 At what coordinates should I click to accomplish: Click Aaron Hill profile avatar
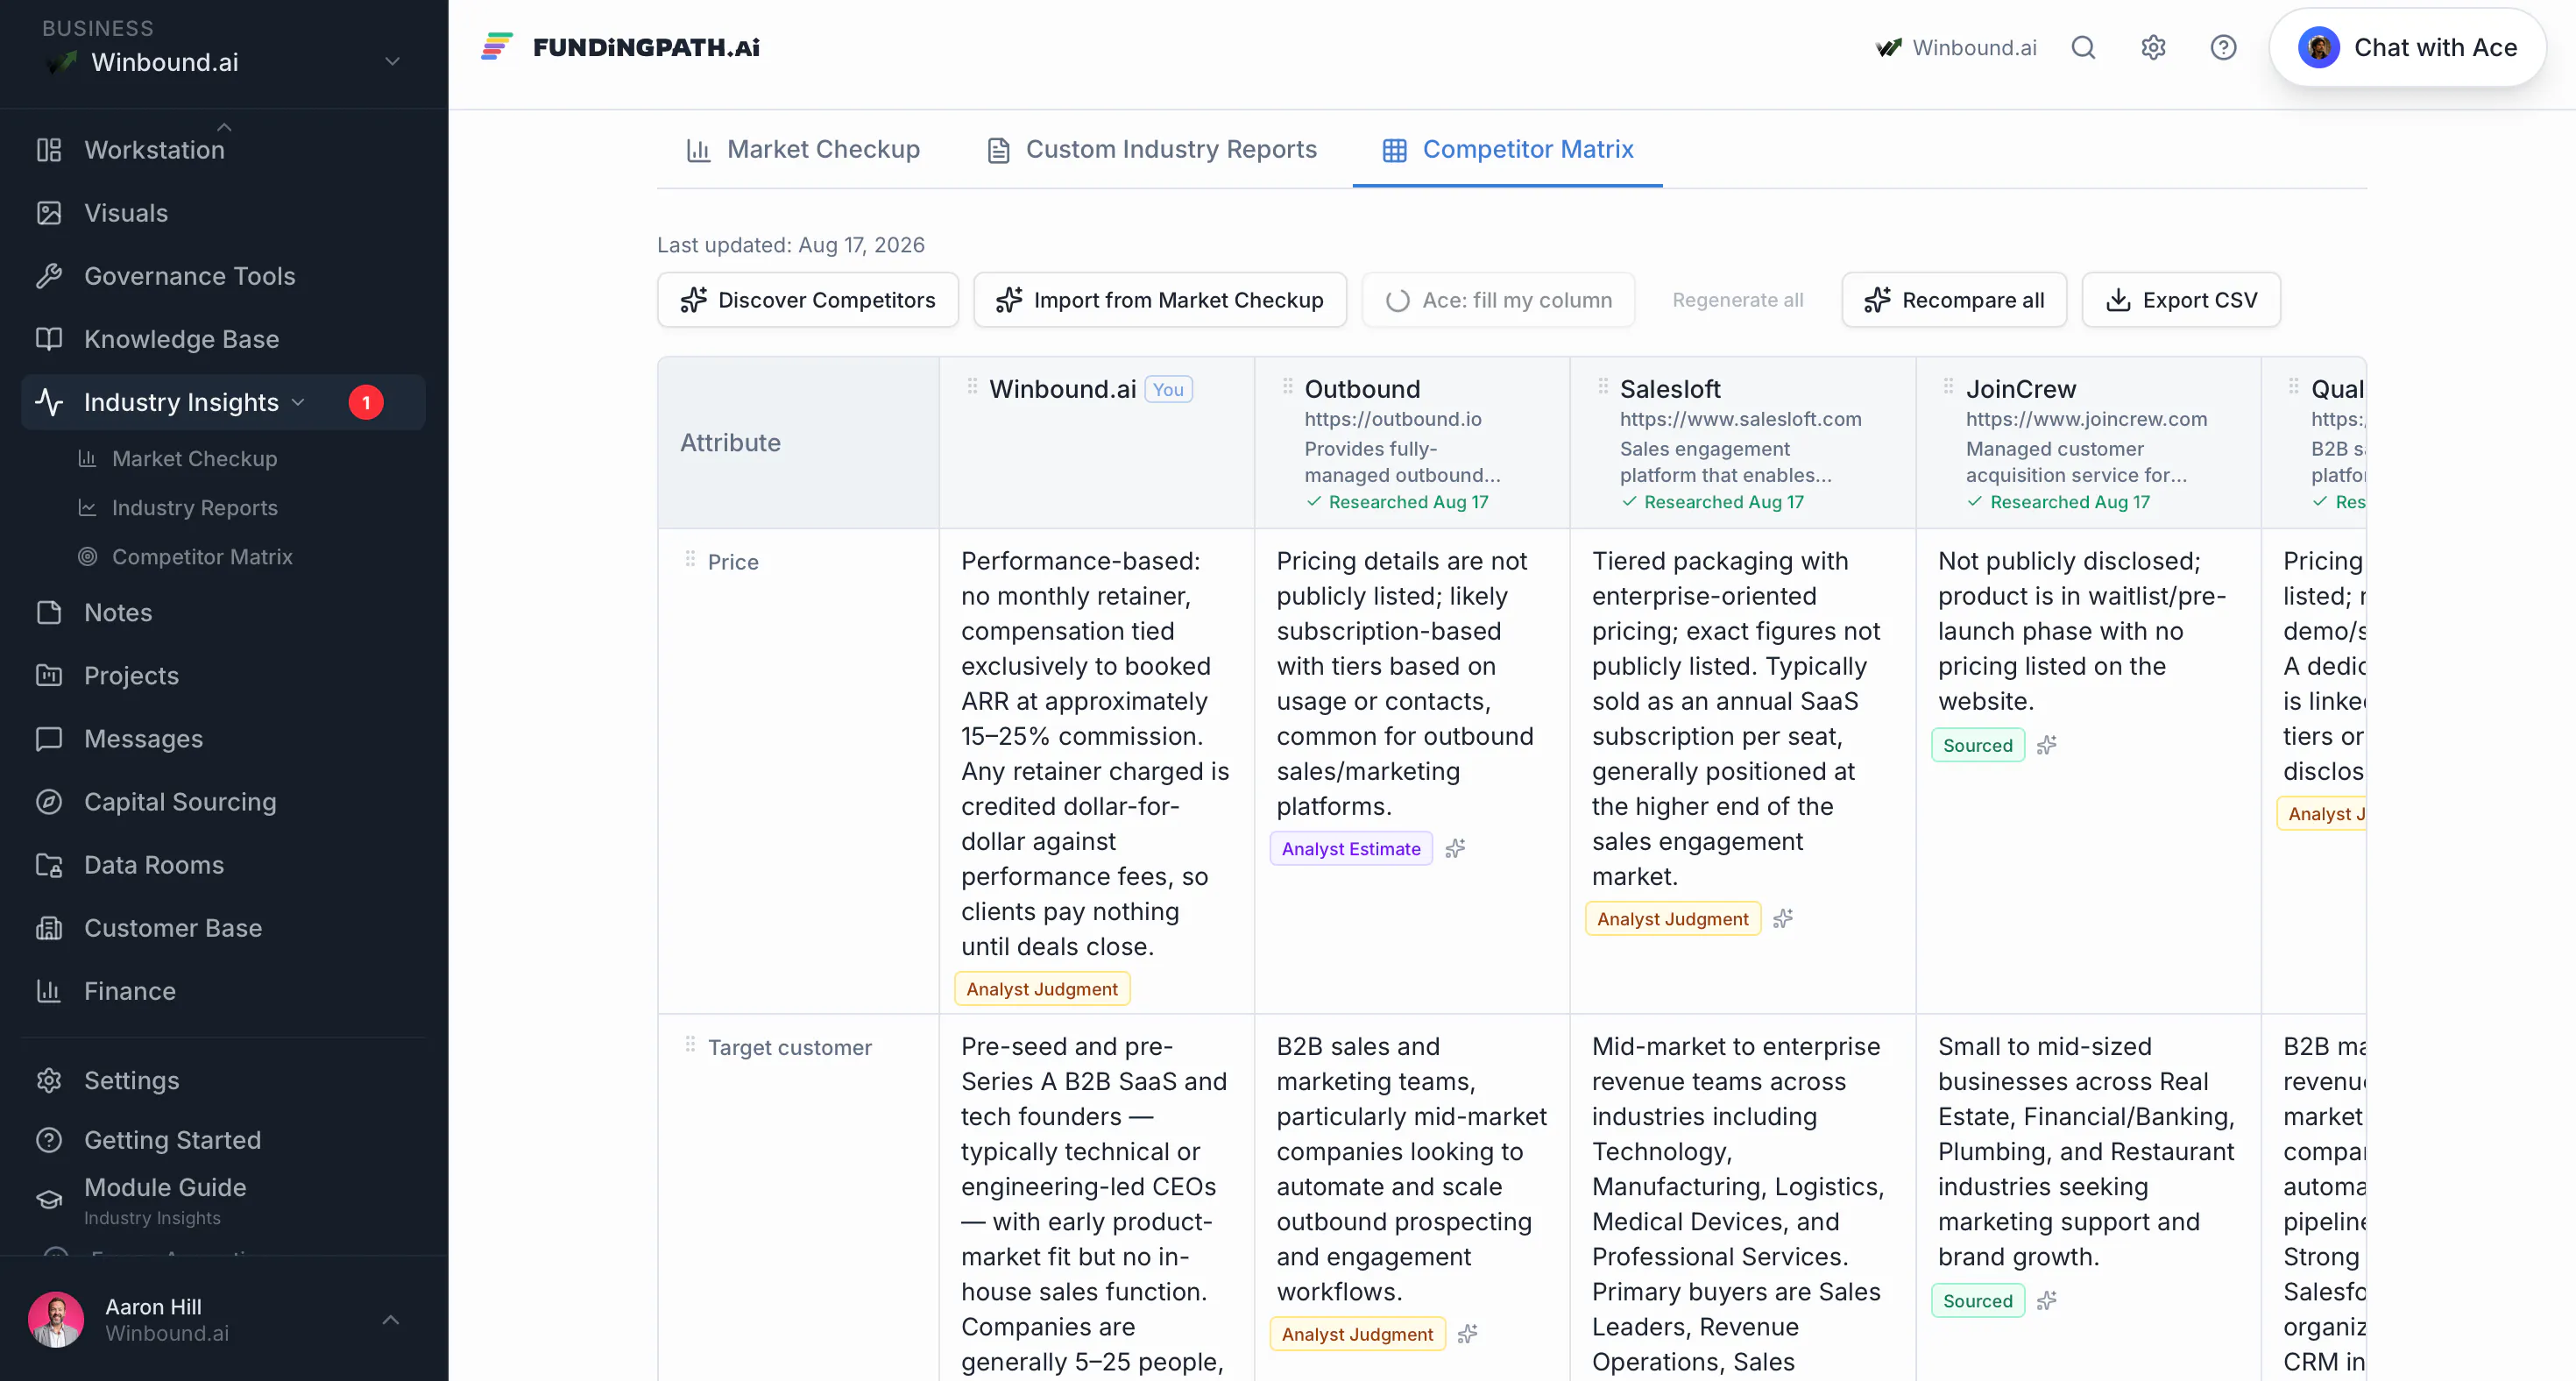[56, 1319]
